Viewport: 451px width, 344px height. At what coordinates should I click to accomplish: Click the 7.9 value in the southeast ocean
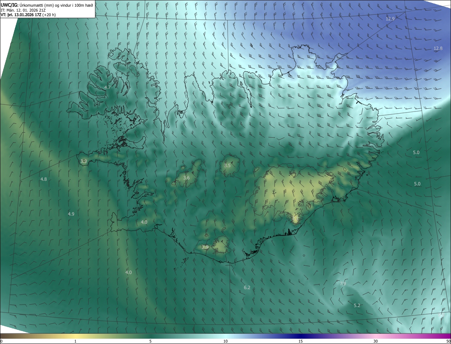tap(343, 284)
